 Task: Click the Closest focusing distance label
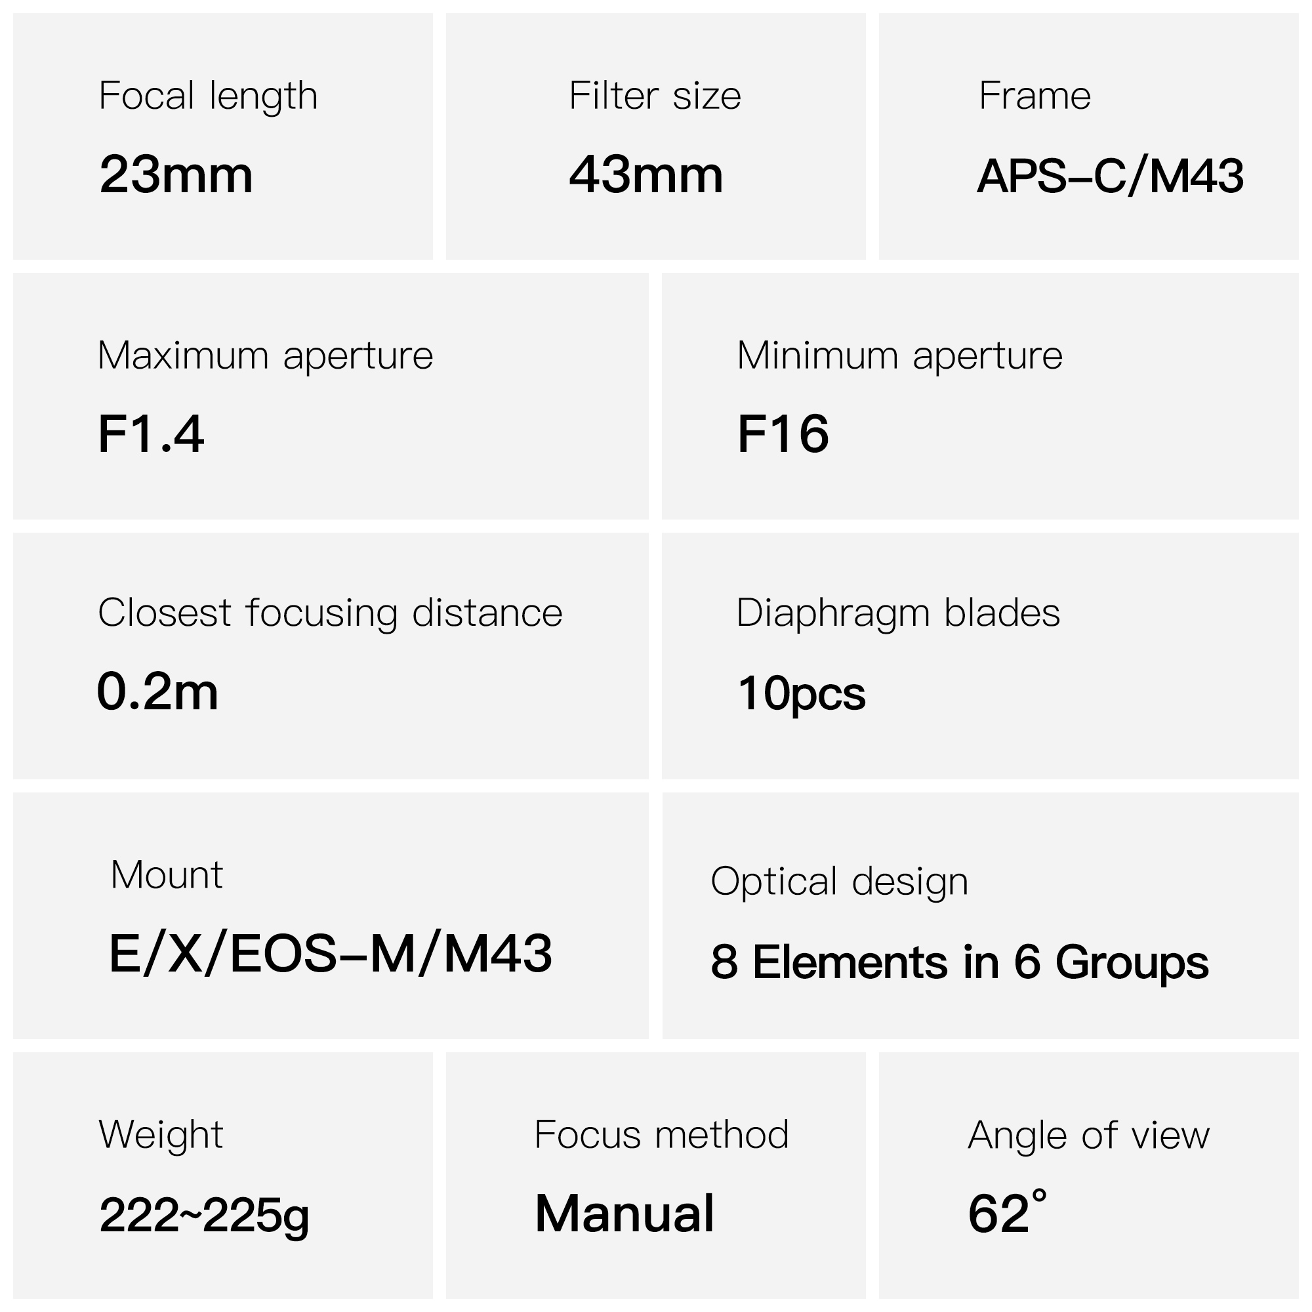coord(330,613)
